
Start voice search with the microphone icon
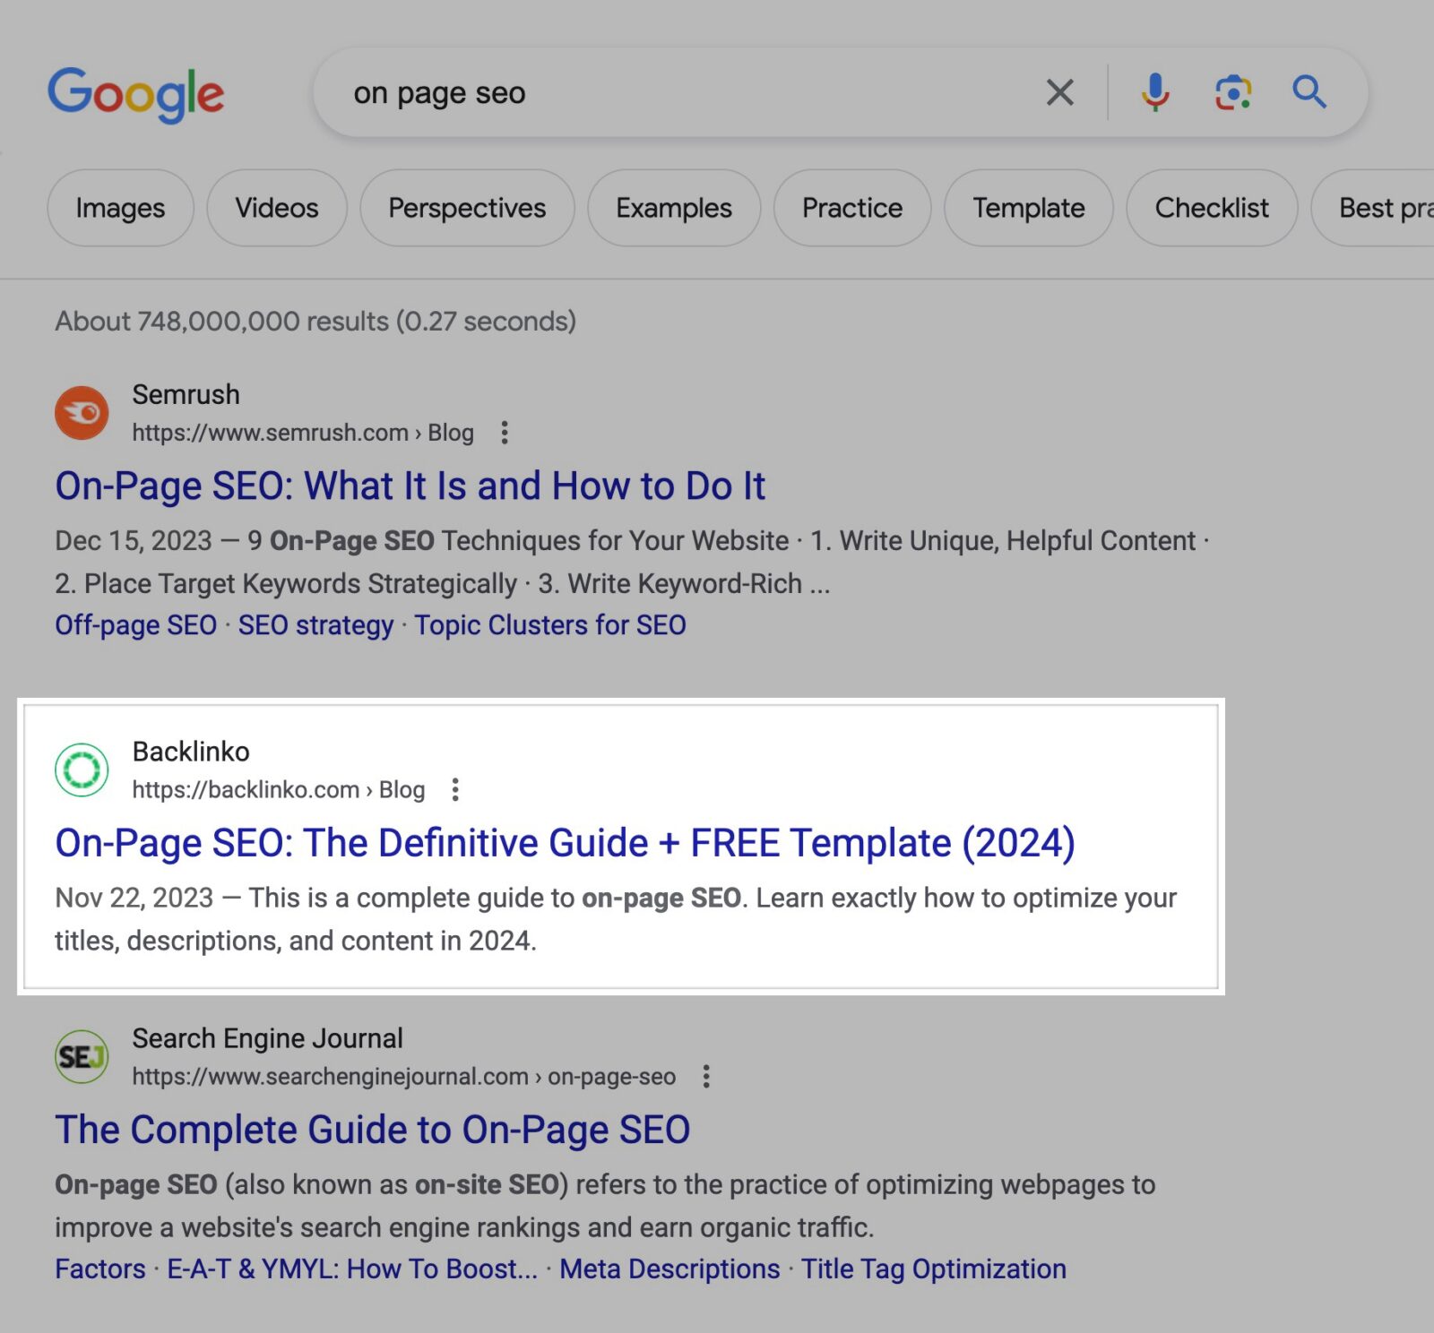(1155, 92)
